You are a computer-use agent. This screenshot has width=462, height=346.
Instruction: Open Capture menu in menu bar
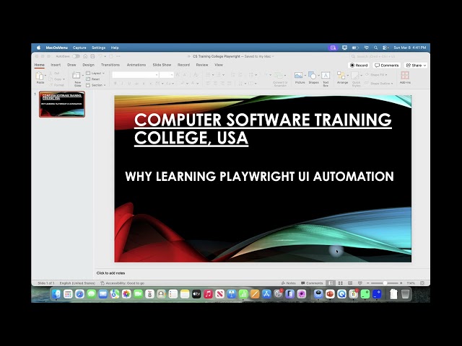[x=79, y=48]
